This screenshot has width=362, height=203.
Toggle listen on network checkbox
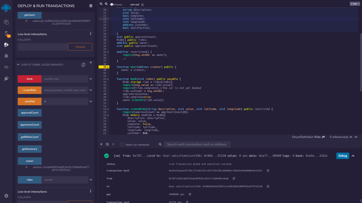pos(122,144)
